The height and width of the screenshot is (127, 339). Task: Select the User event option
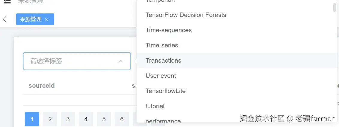point(161,76)
